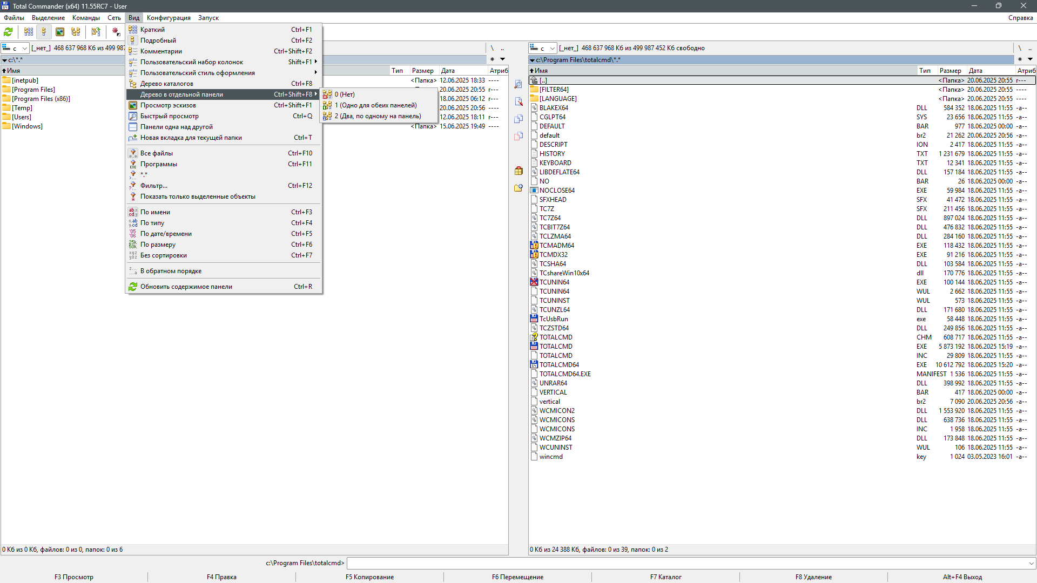
Task: Click the directory tree toolbar icon
Action: [x=76, y=32]
